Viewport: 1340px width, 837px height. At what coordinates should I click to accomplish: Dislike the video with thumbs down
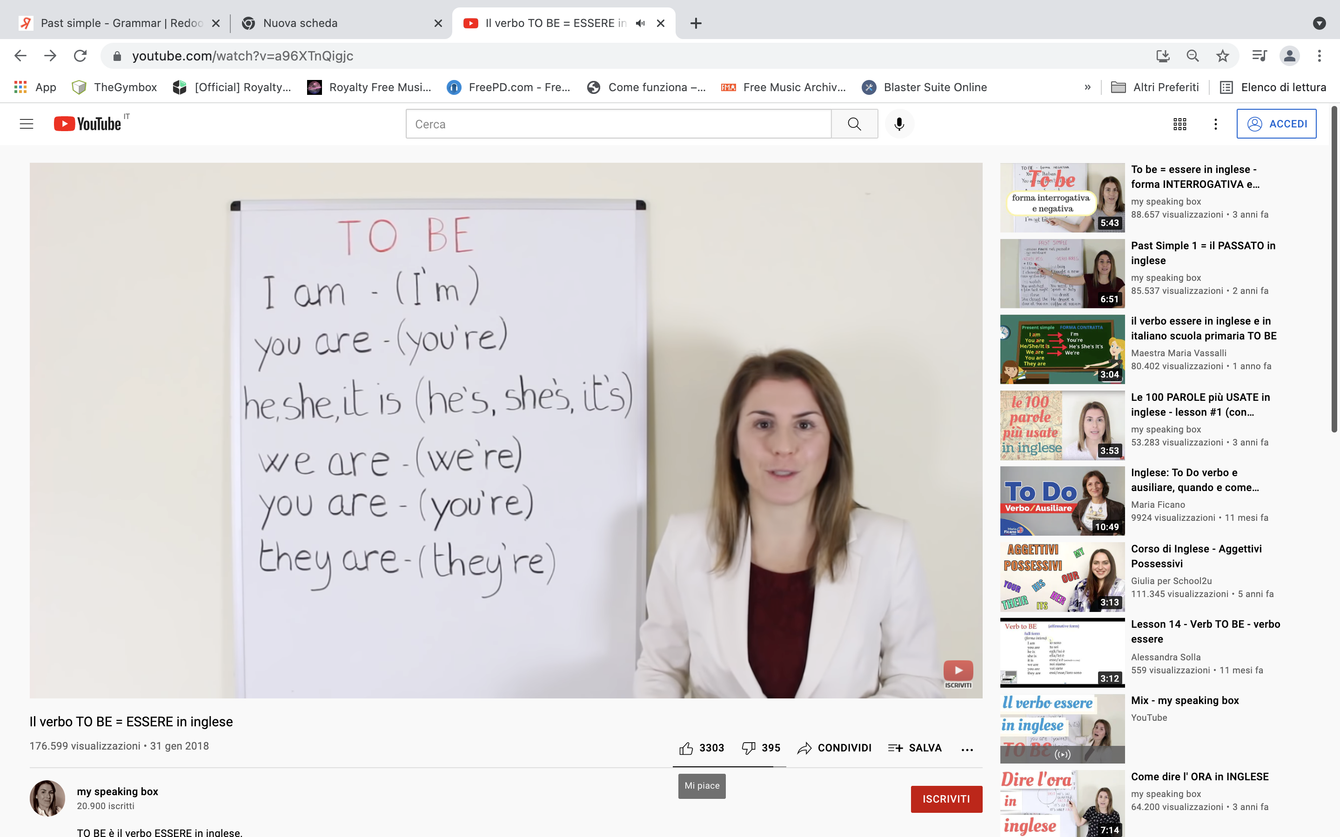coord(749,749)
